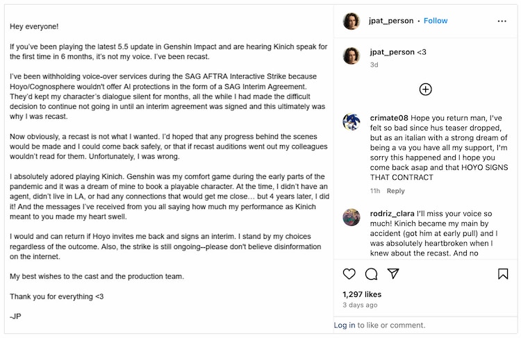
Task: Open crimate08 username link
Action: (389, 118)
